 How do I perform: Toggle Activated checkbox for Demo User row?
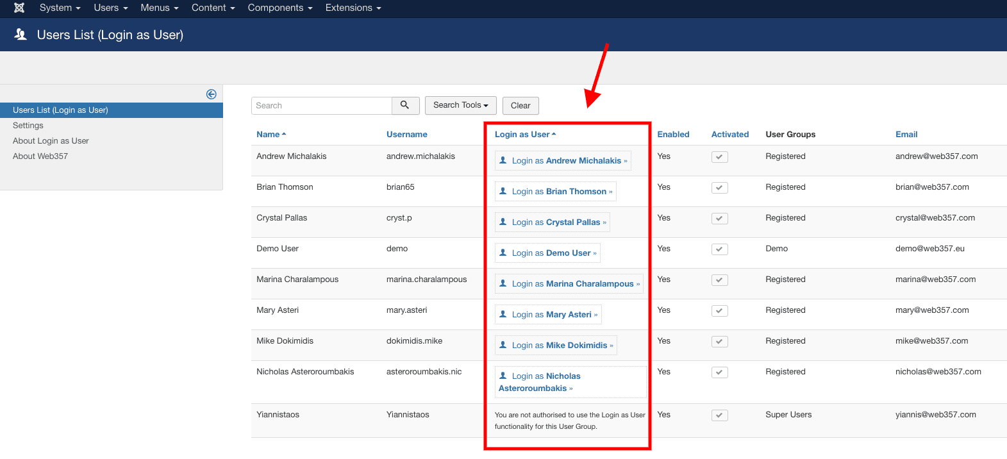(x=719, y=249)
